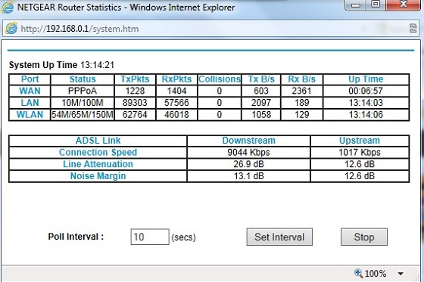Toggle the Compatibility View icon in address bar
The height and width of the screenshot is (282, 424).
pos(413,28)
